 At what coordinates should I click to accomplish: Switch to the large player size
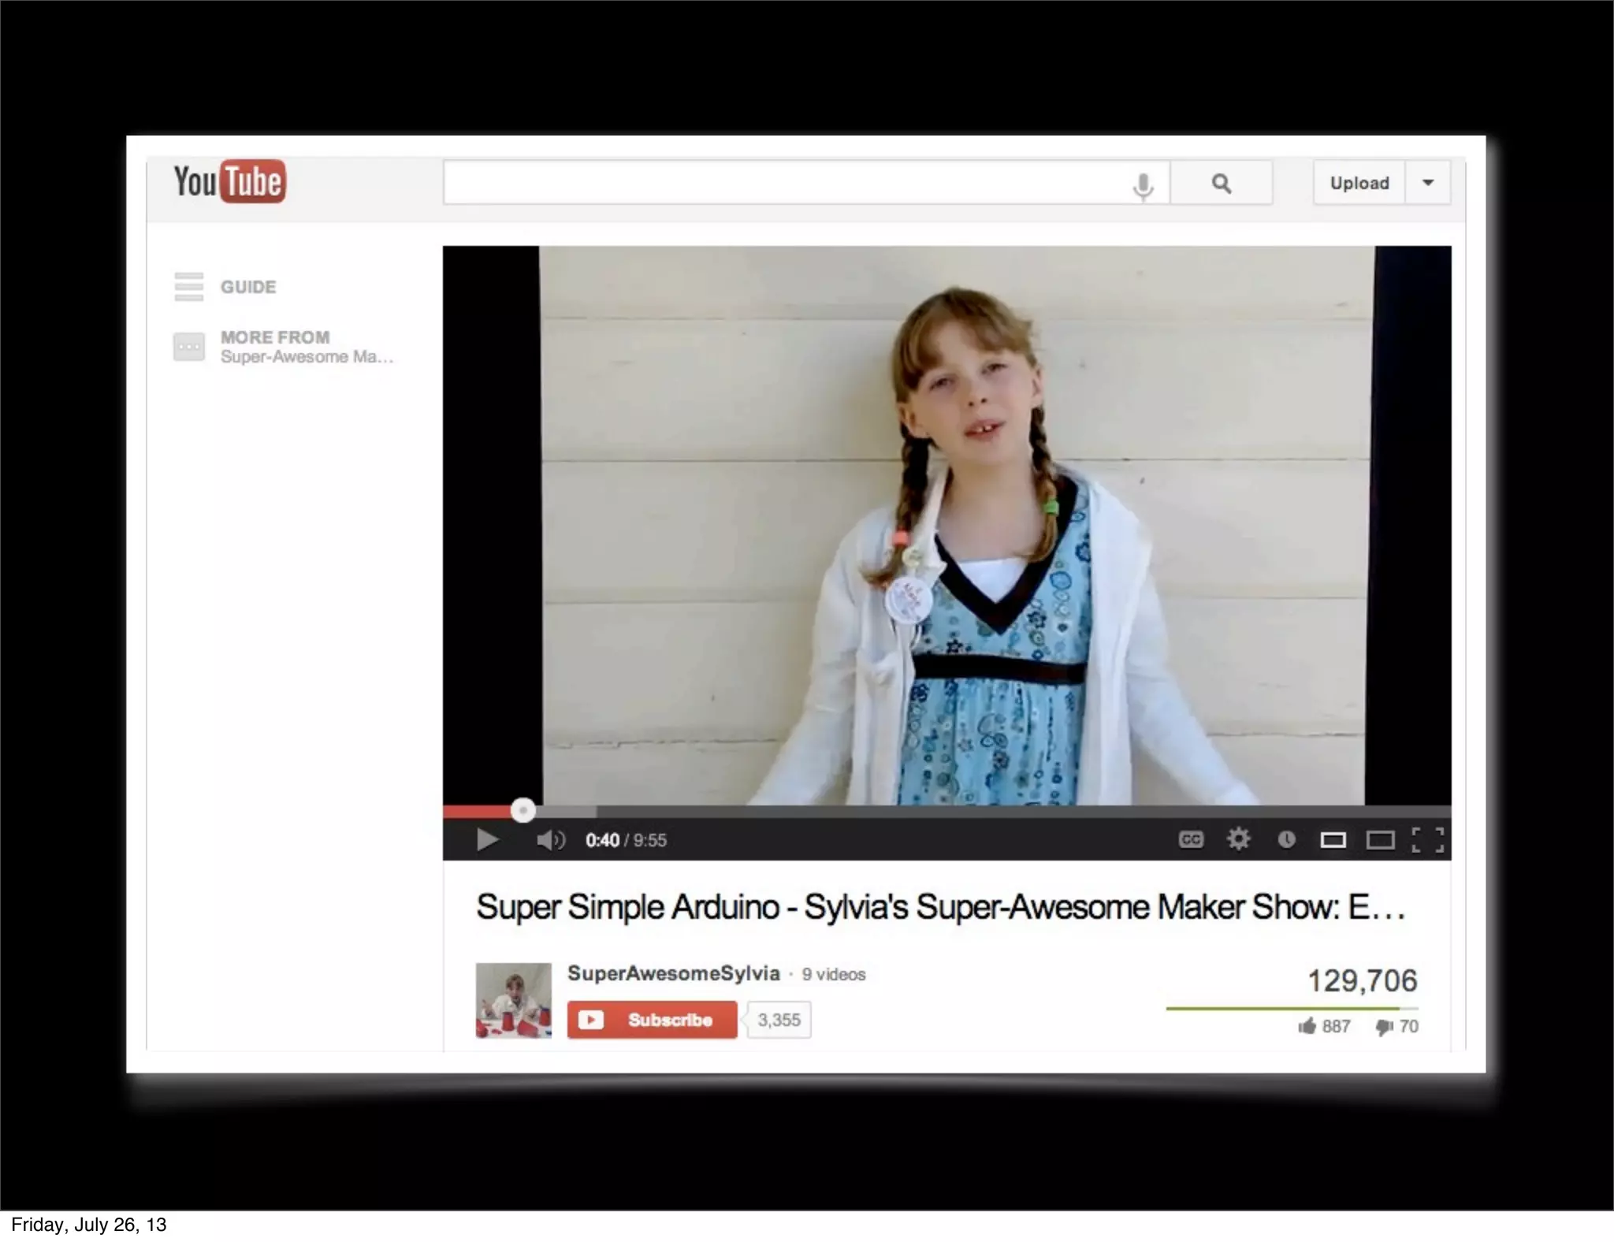point(1380,841)
